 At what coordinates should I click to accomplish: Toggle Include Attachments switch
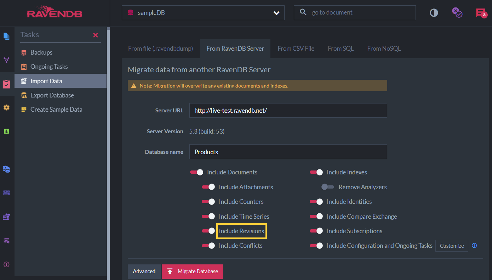(208, 187)
